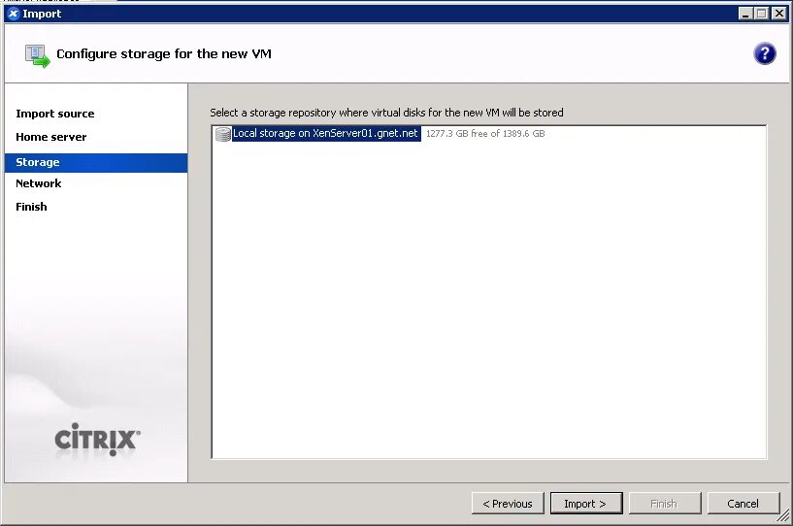Click the Import wizard icon beside the heading
The image size is (793, 526).
click(x=38, y=55)
